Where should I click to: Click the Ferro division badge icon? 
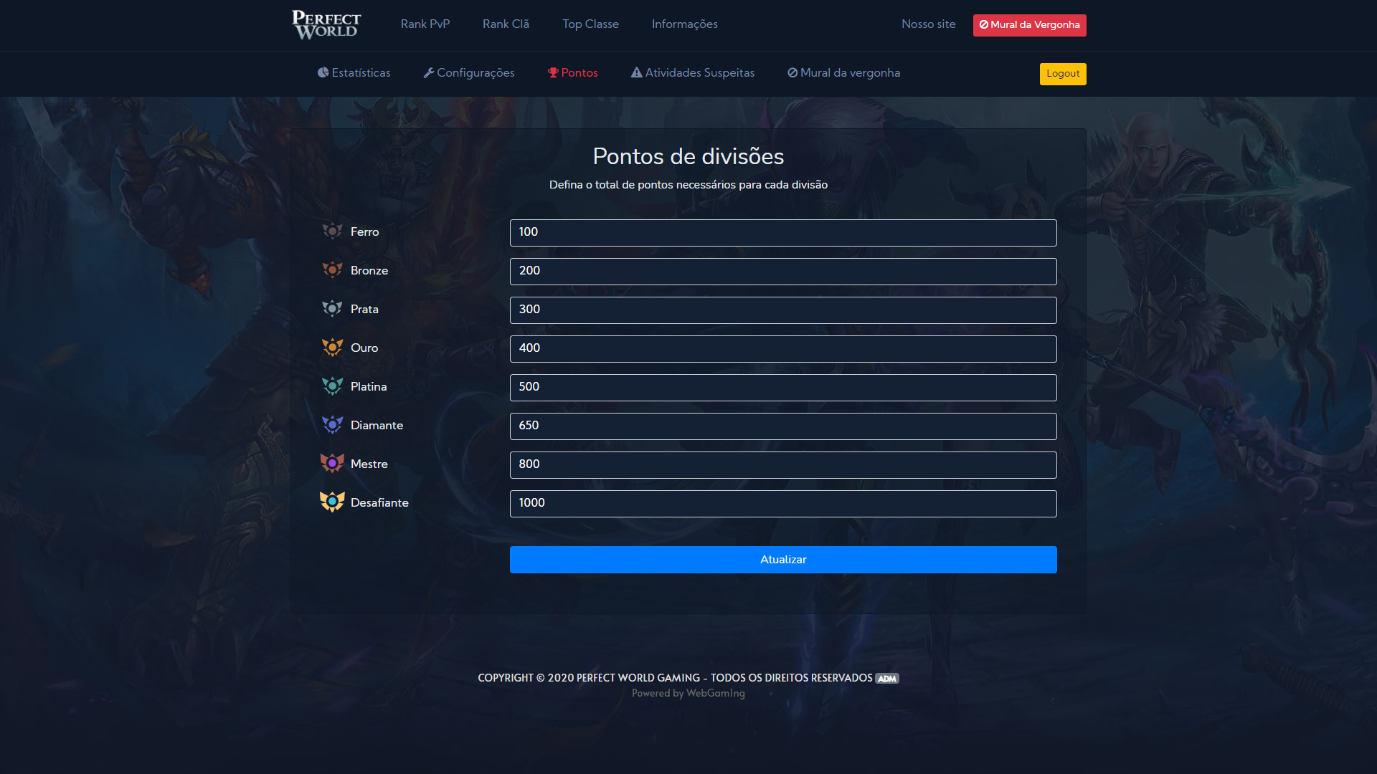[x=332, y=231]
